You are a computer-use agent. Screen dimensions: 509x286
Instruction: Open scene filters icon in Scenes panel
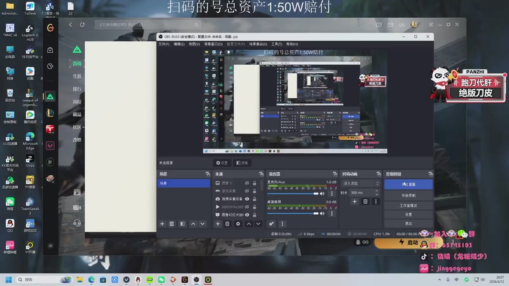(183, 224)
